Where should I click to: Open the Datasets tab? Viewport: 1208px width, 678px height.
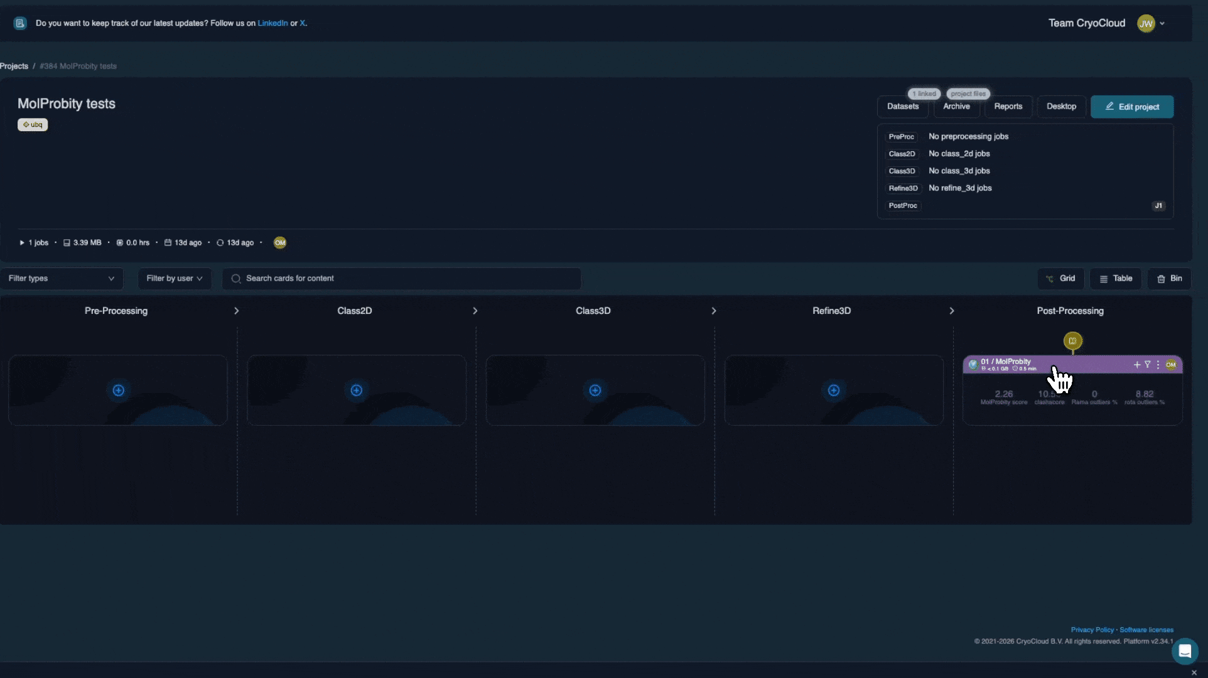click(x=902, y=107)
